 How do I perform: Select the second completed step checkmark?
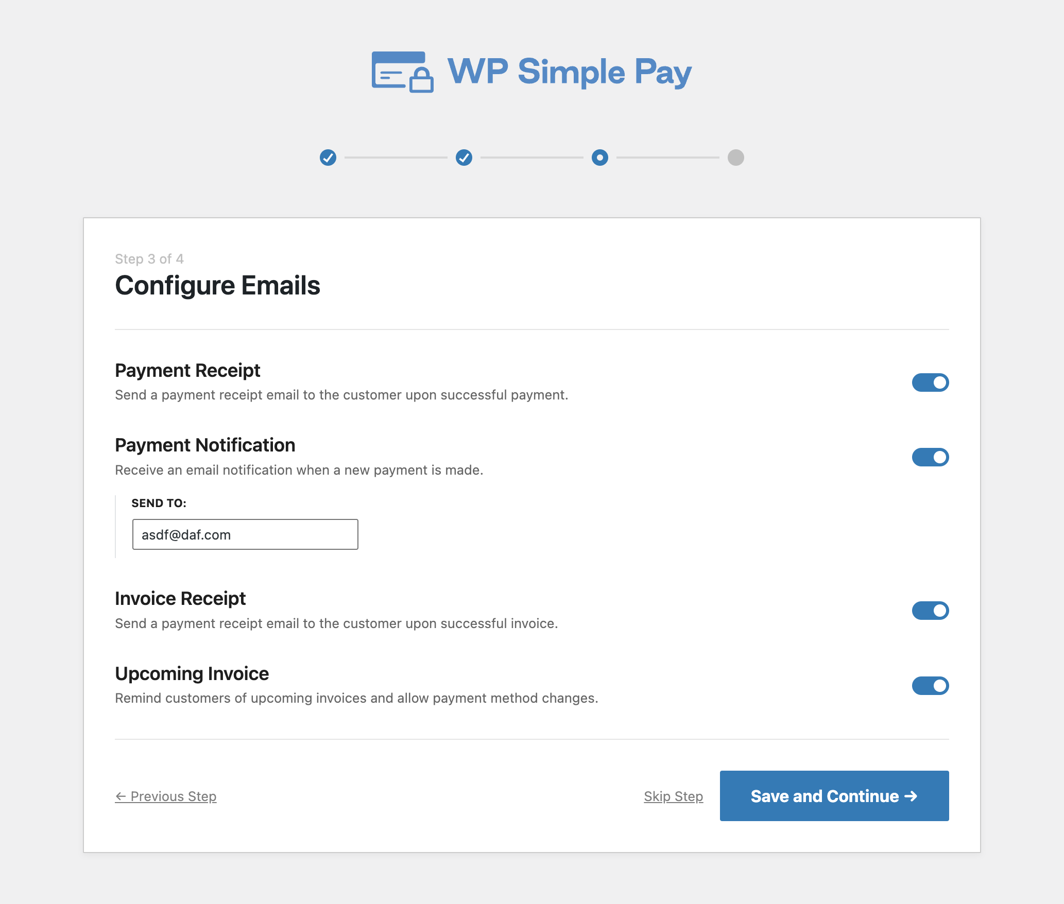click(464, 158)
